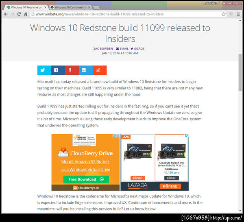This screenshot has height=222, width=244.
Task: Reload the page with the refresh icon
Action: click(19, 14)
